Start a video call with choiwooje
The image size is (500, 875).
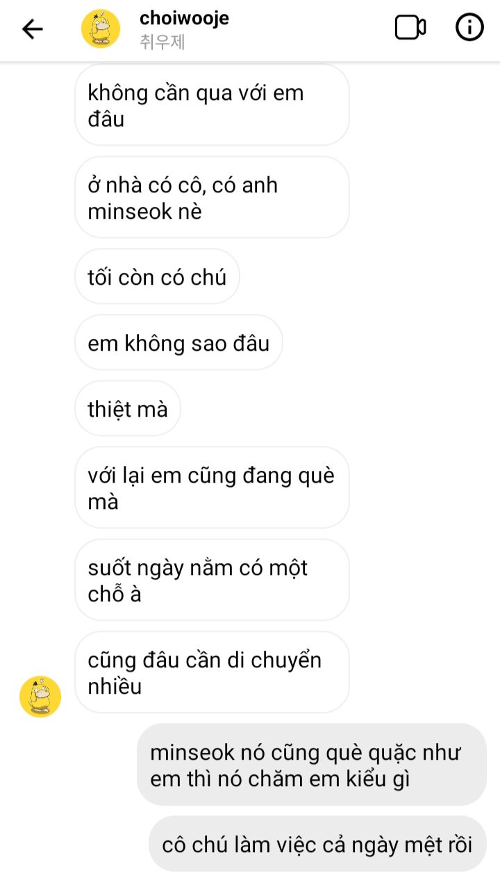[410, 28]
